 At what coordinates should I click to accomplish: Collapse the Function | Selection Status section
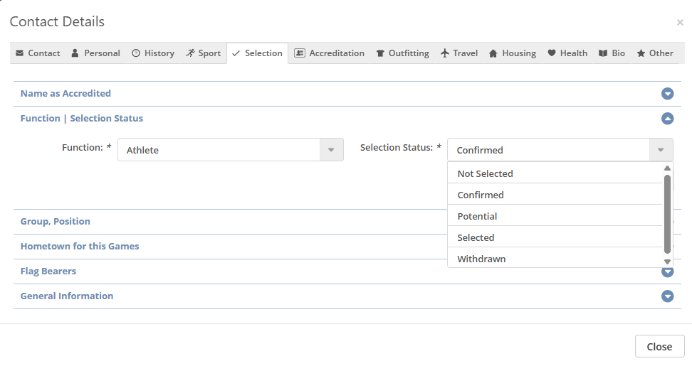[667, 119]
